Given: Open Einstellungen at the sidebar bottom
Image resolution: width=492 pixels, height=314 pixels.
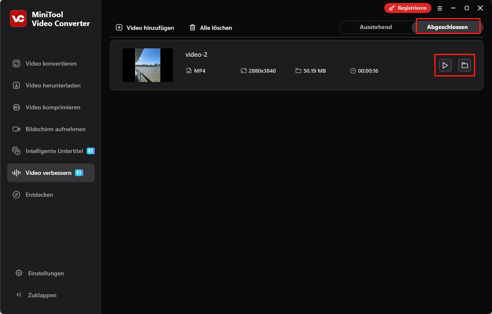Looking at the screenshot, I should coord(40,273).
